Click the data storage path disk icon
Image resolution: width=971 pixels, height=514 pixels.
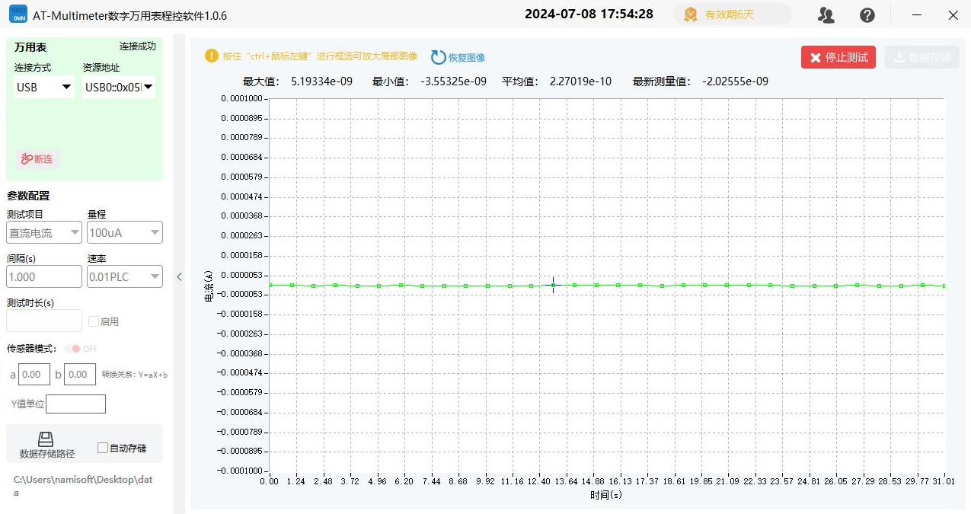click(x=46, y=439)
